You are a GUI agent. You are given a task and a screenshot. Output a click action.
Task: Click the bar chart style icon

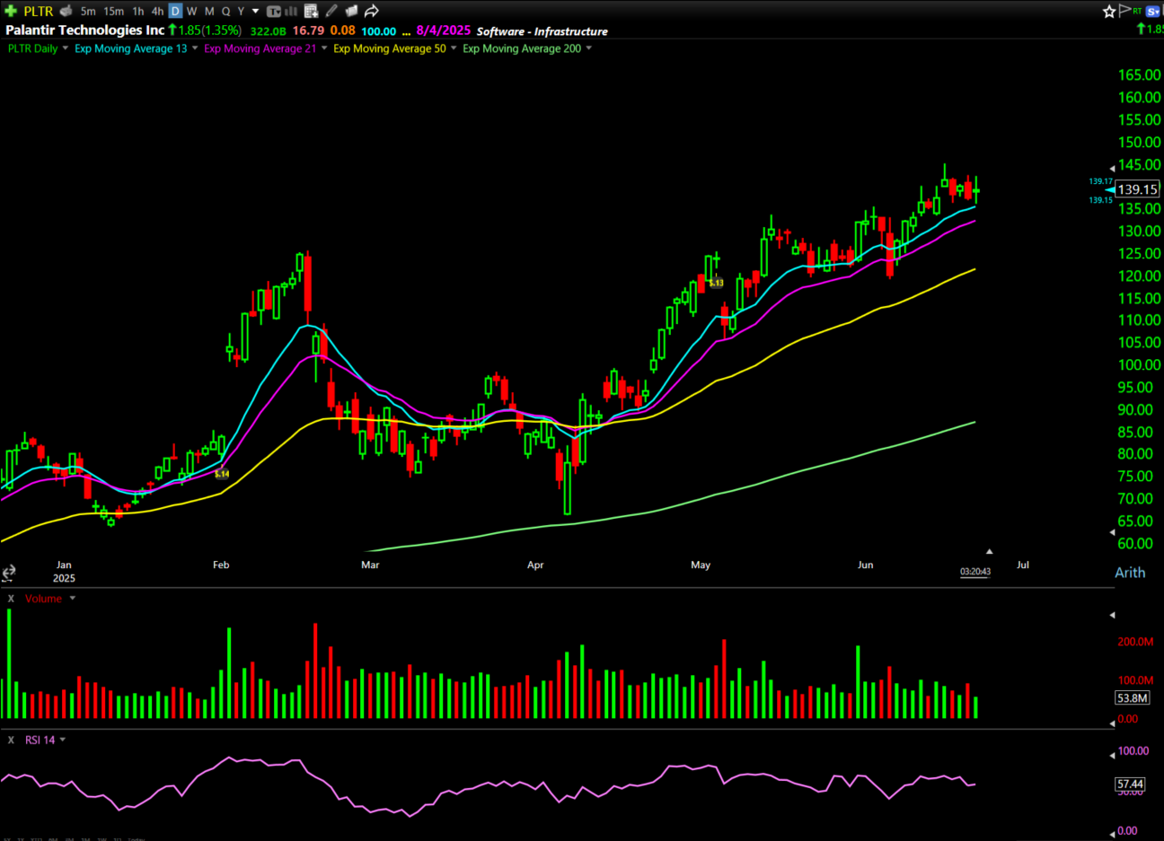(x=291, y=11)
